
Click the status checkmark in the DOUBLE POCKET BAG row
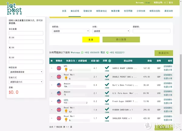(x=107, y=76)
